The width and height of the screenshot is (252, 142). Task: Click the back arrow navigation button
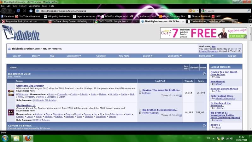(x=4, y=11)
